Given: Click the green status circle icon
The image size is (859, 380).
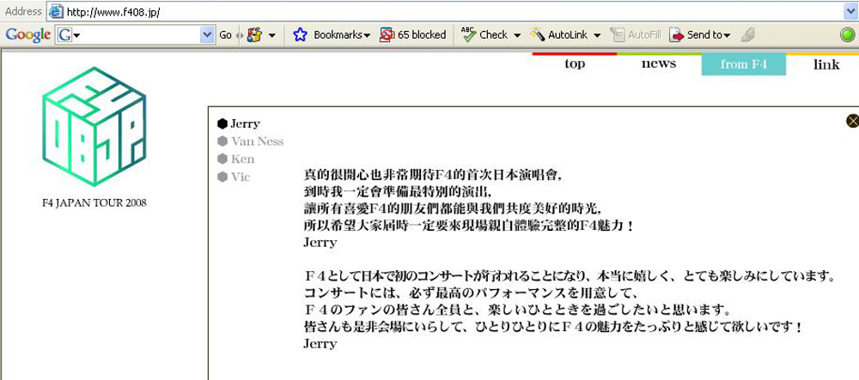Looking at the screenshot, I should tap(848, 35).
